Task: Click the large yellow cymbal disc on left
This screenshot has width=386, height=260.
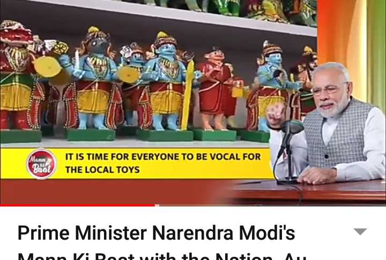Action: (47, 66)
